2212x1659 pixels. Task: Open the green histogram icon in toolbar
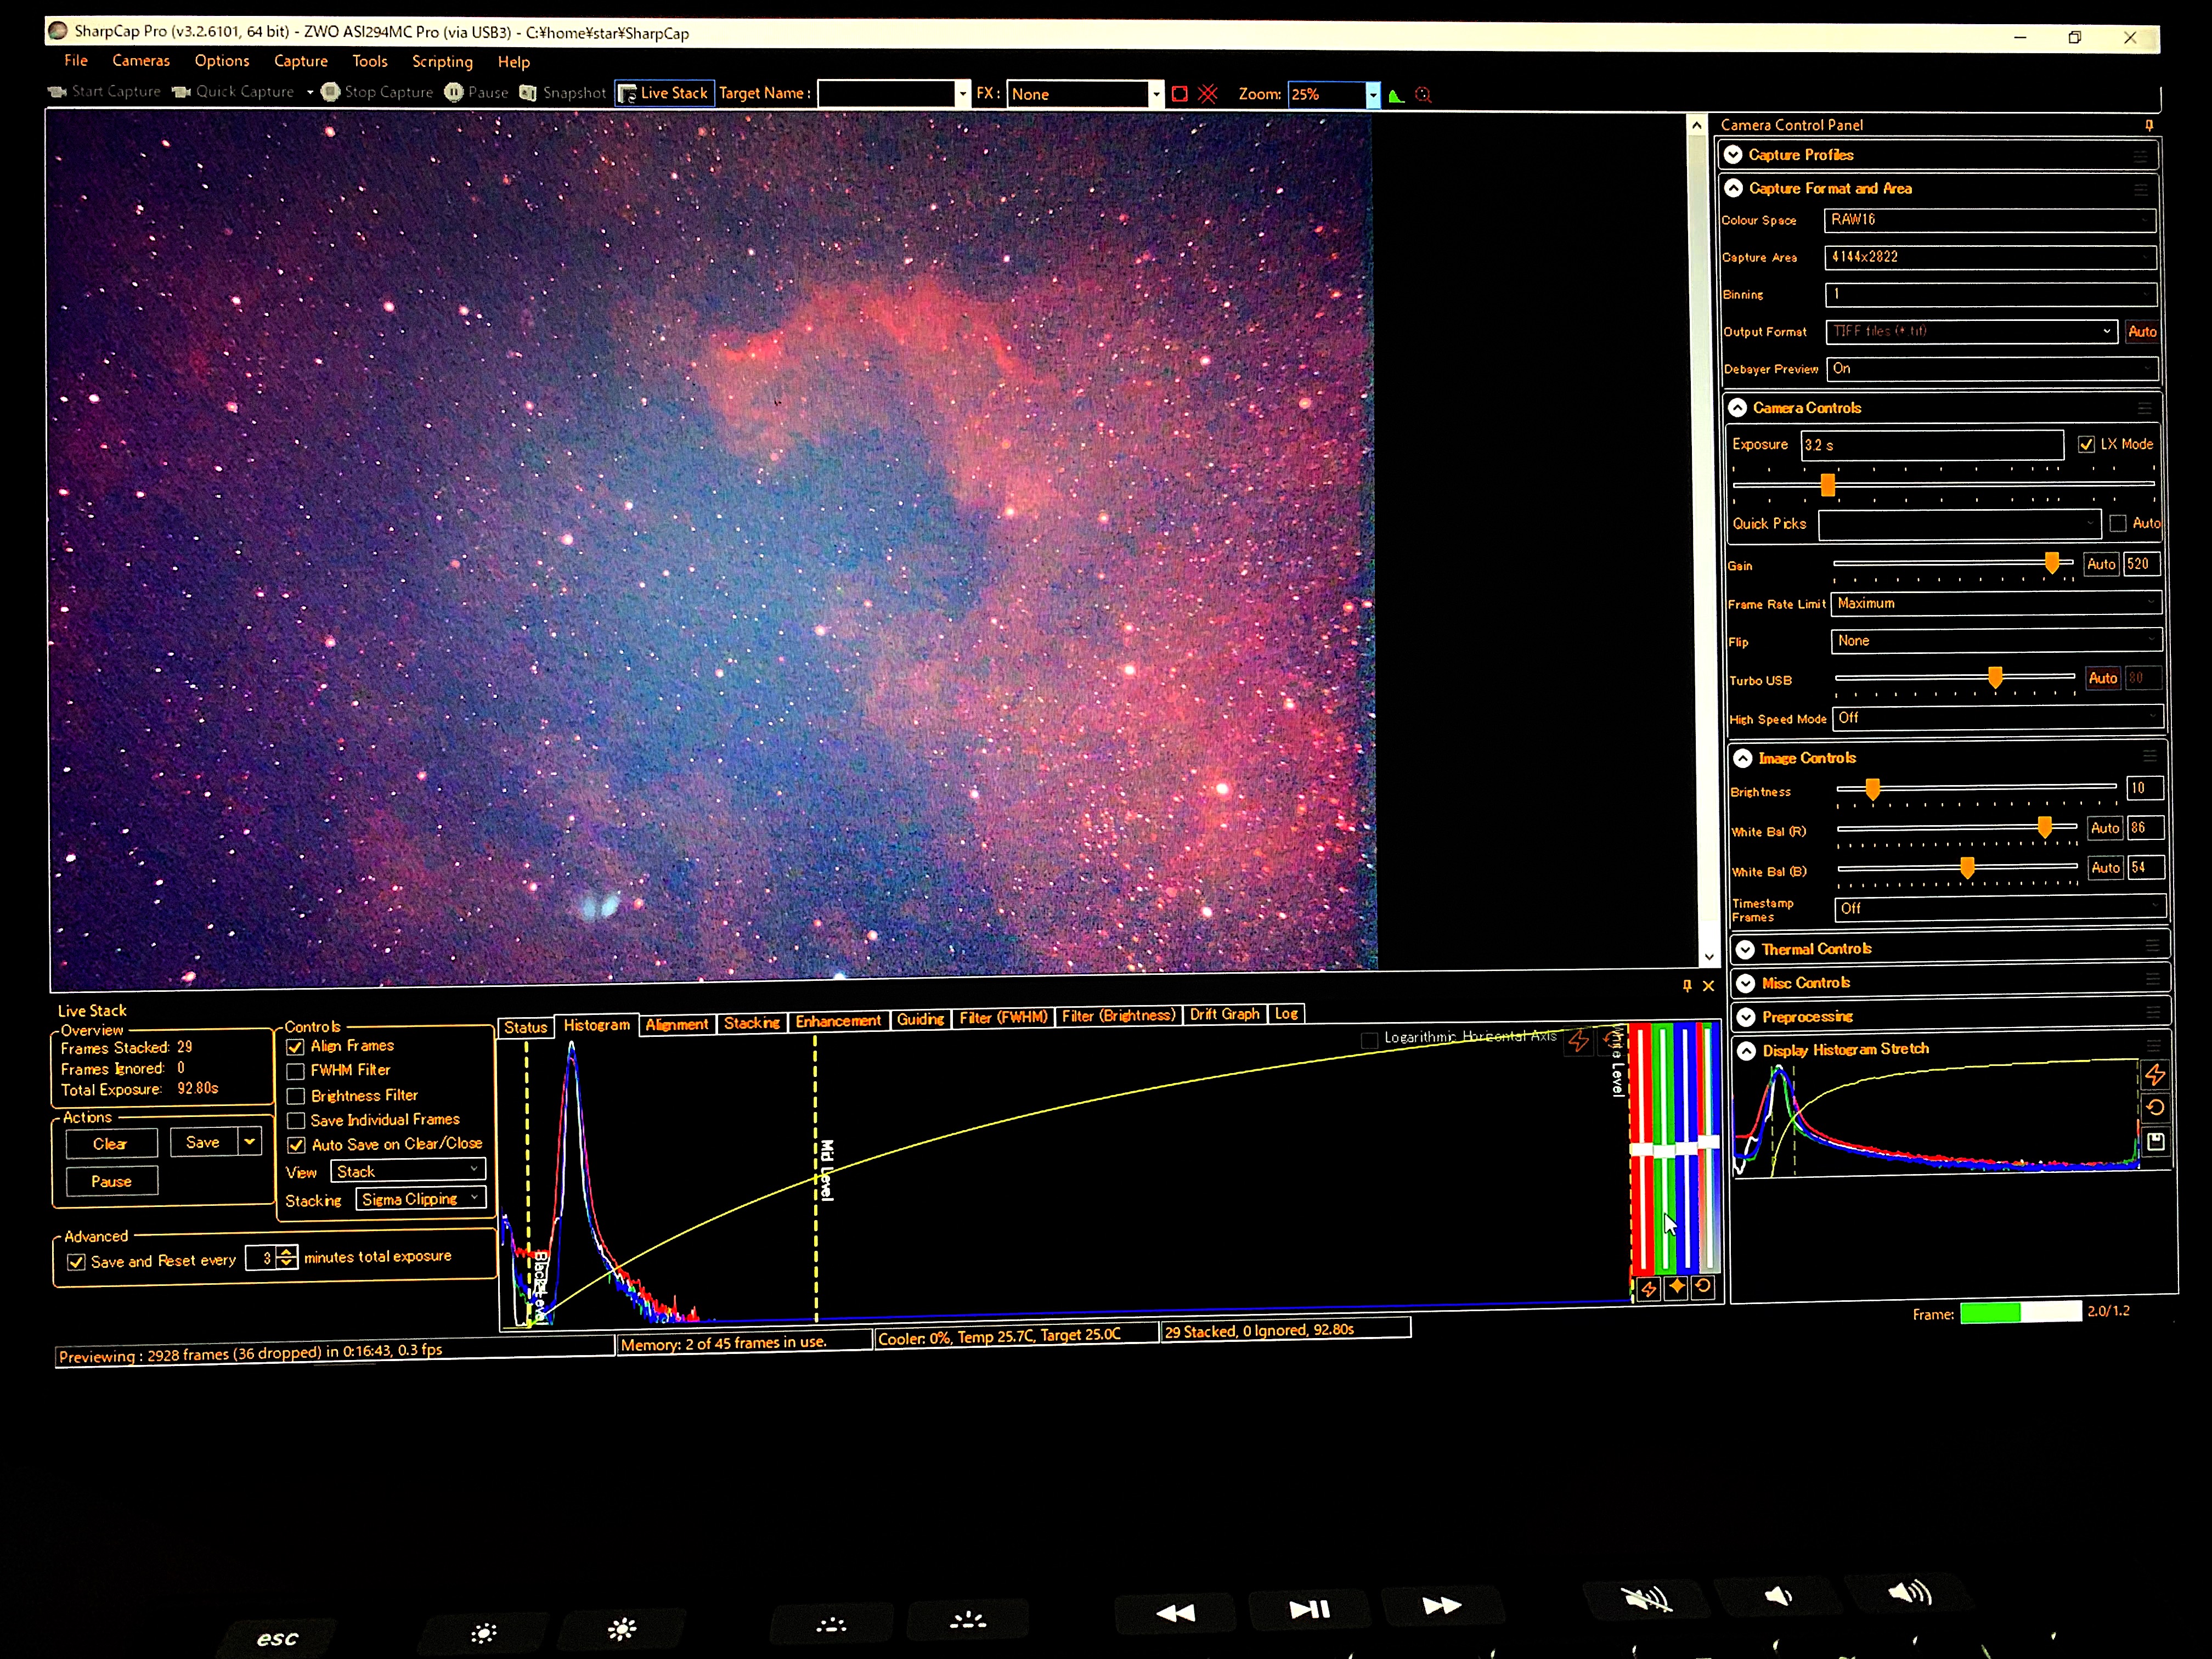point(1397,95)
